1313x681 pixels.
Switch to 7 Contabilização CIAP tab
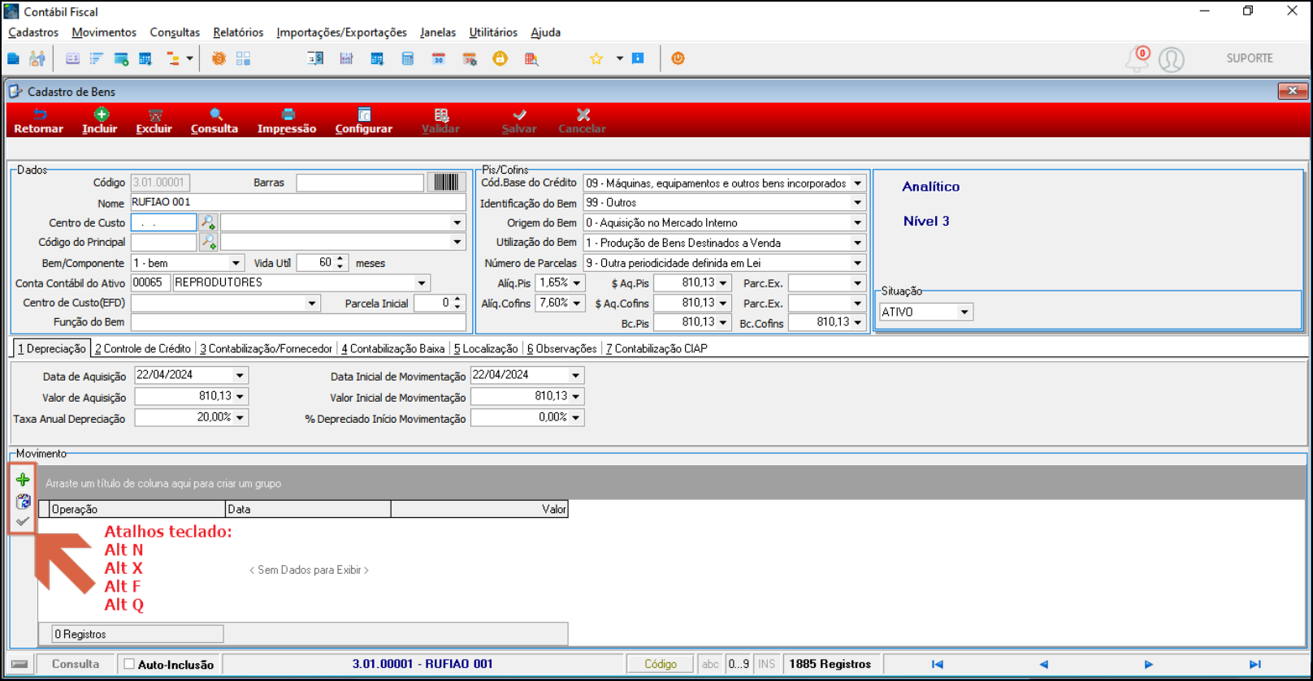[x=656, y=349]
